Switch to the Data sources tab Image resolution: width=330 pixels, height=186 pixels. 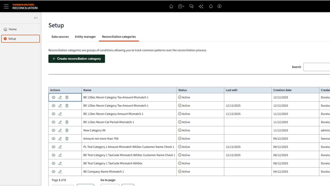pos(60,37)
